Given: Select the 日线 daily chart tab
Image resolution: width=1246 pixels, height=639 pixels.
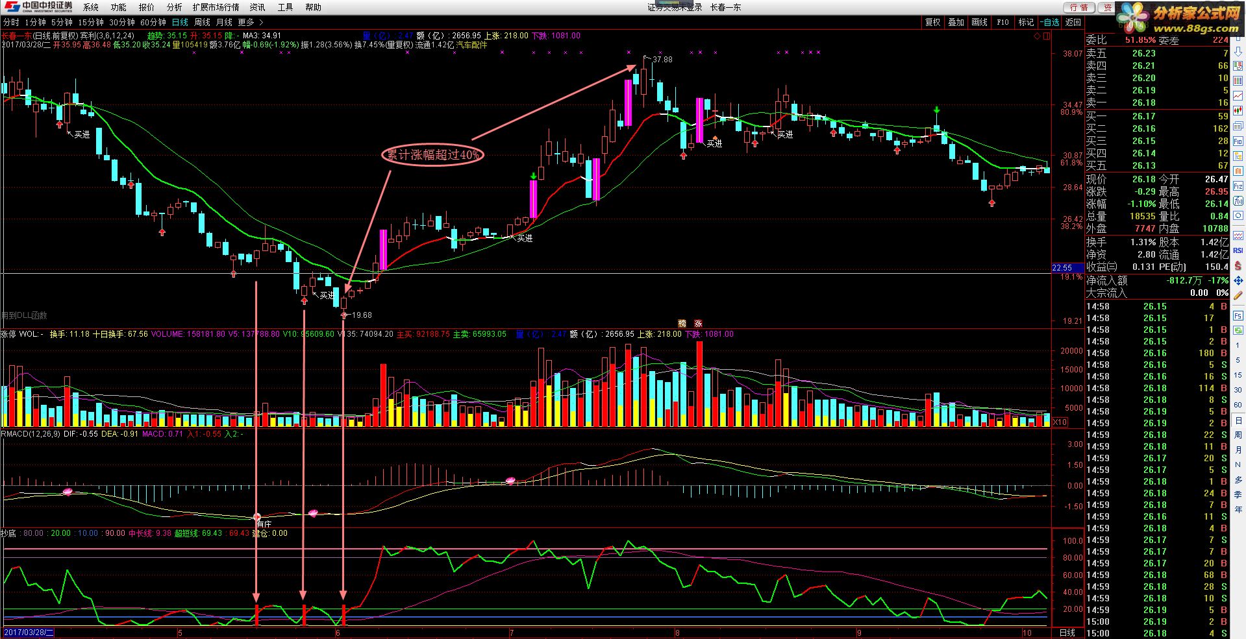Looking at the screenshot, I should [180, 22].
